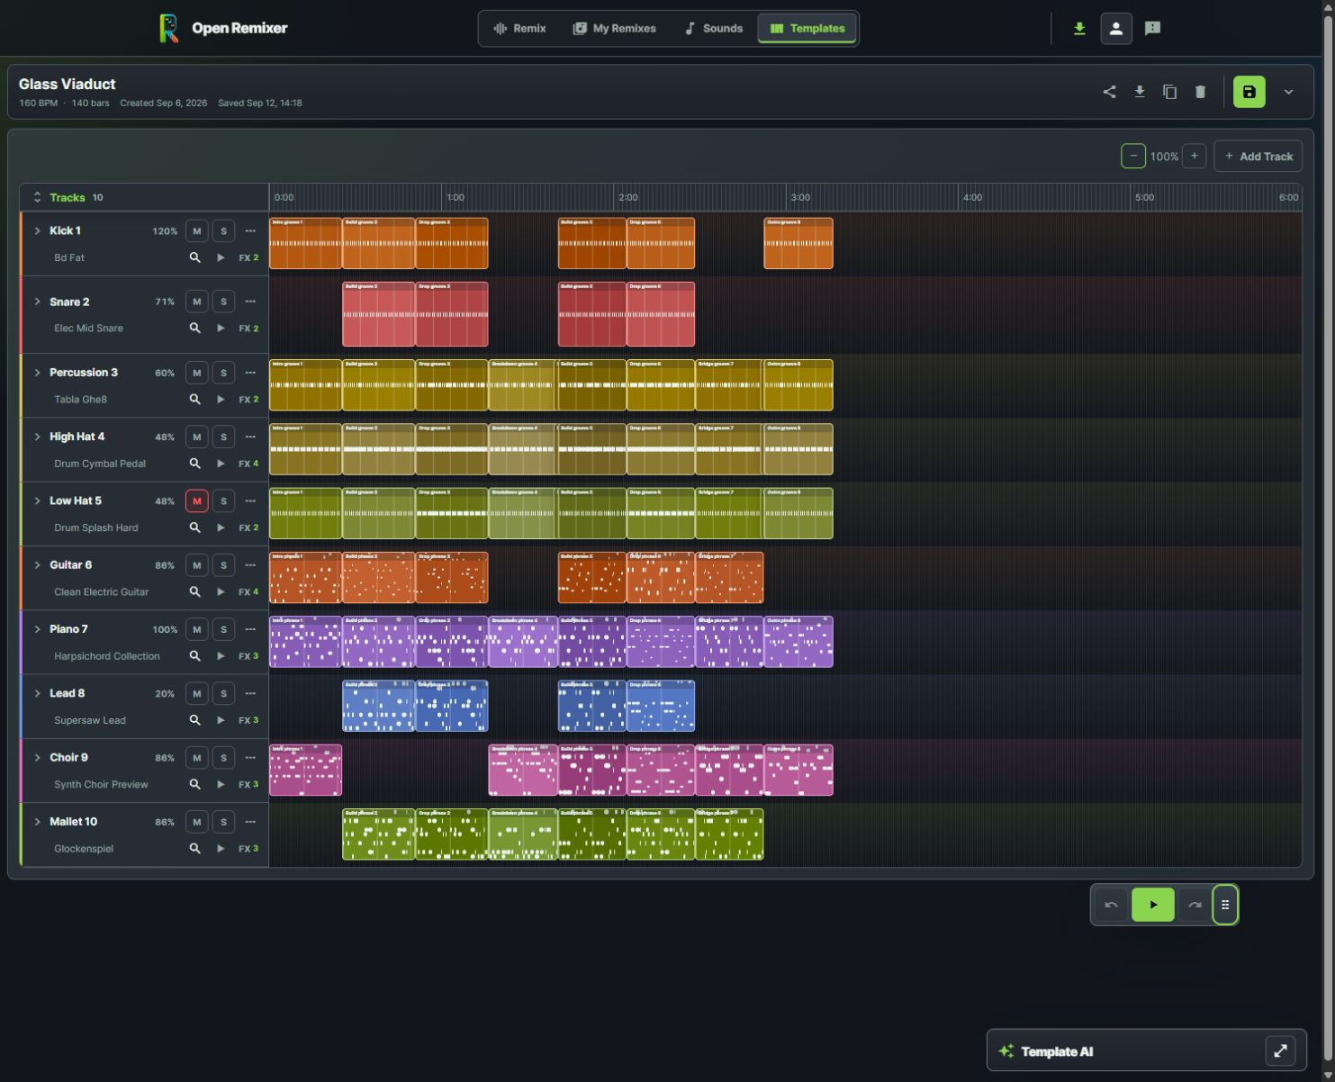Open more options for Snare 2 track
This screenshot has height=1082, width=1335.
click(x=250, y=302)
